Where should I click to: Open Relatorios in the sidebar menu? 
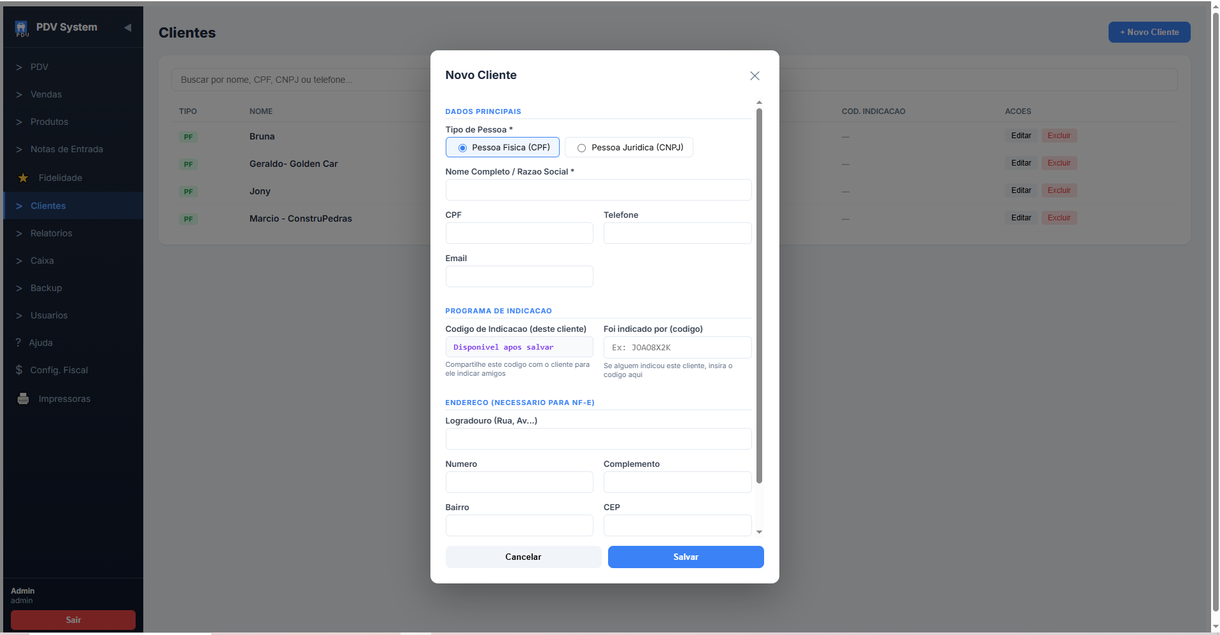pos(51,233)
